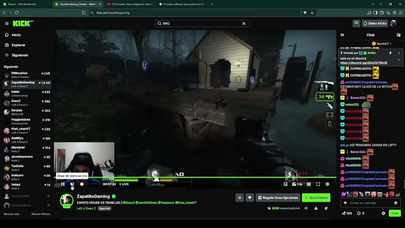Open Kiwi_chanVT channel in the sidebar
This screenshot has height=228, width=405.
(x=27, y=130)
